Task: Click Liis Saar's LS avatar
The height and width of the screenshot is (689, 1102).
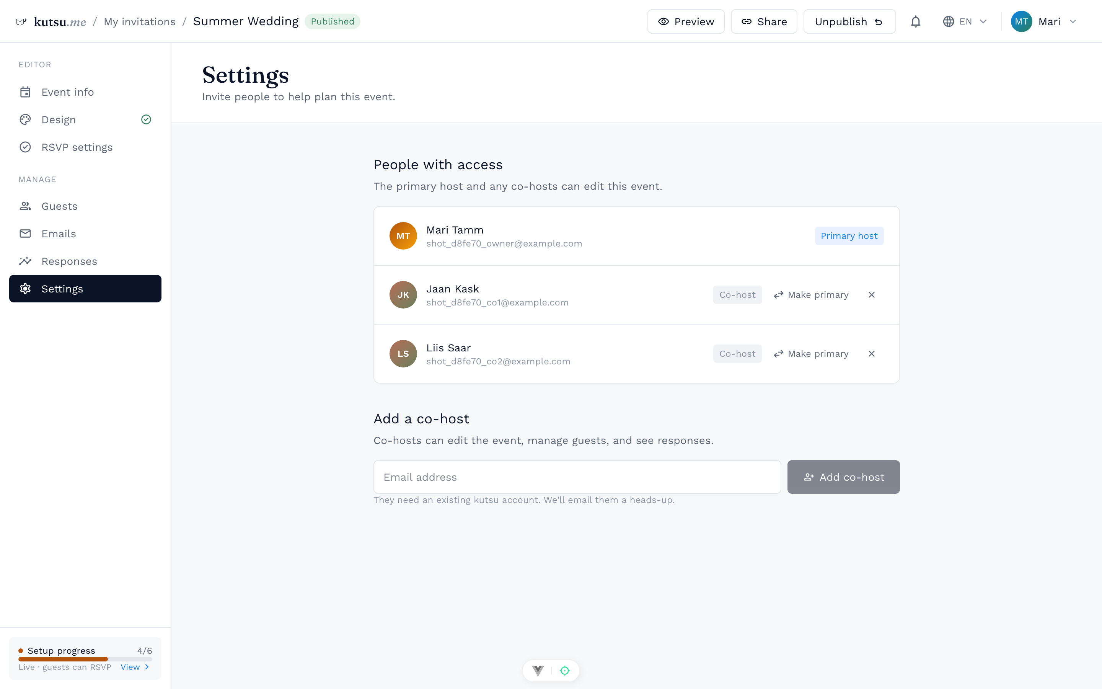Action: pos(403,354)
